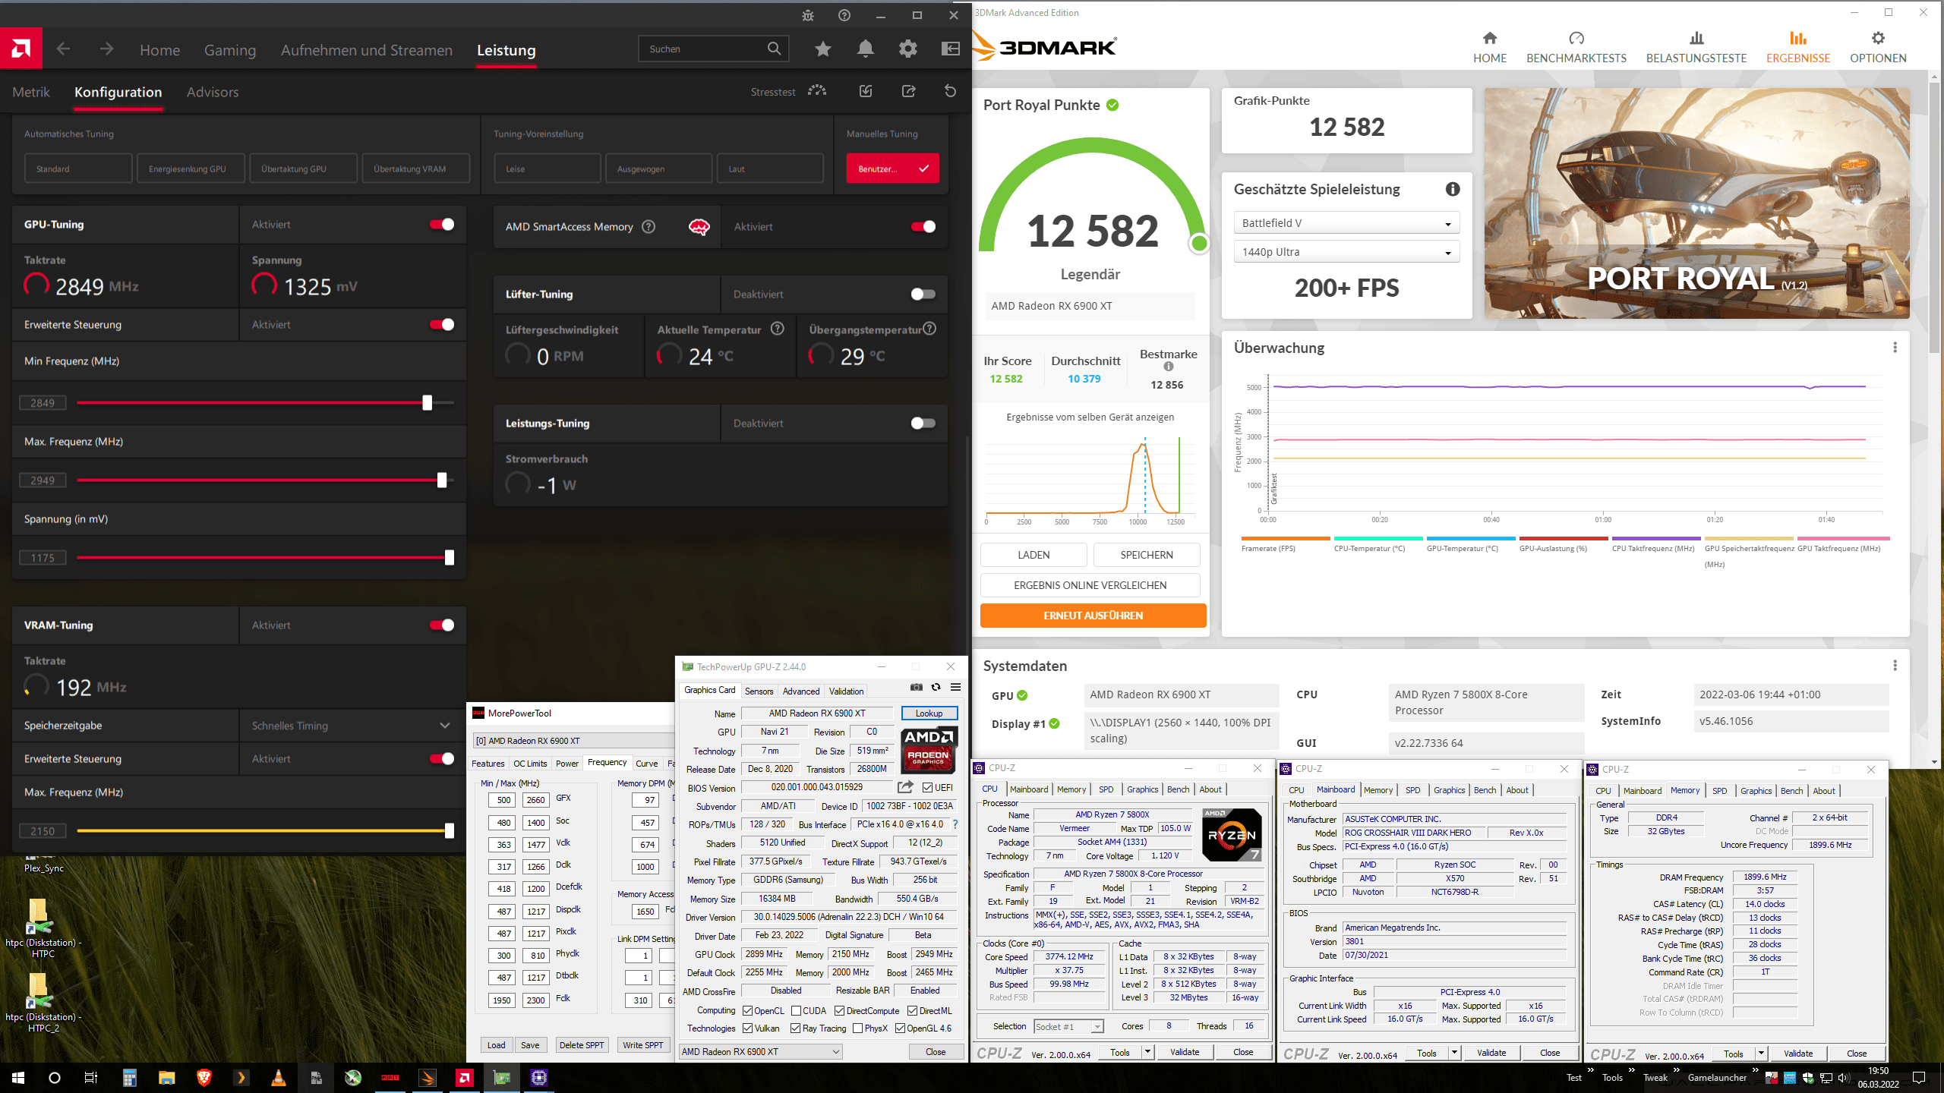Open the 1440p Ultra resolution dropdown
This screenshot has height=1093, width=1944.
(x=1346, y=251)
